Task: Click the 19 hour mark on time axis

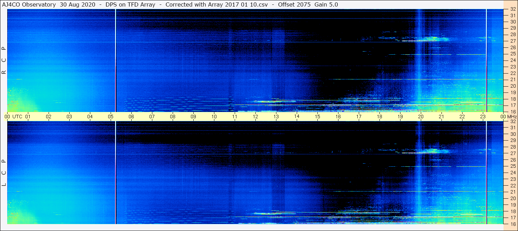Action: [x=400, y=117]
